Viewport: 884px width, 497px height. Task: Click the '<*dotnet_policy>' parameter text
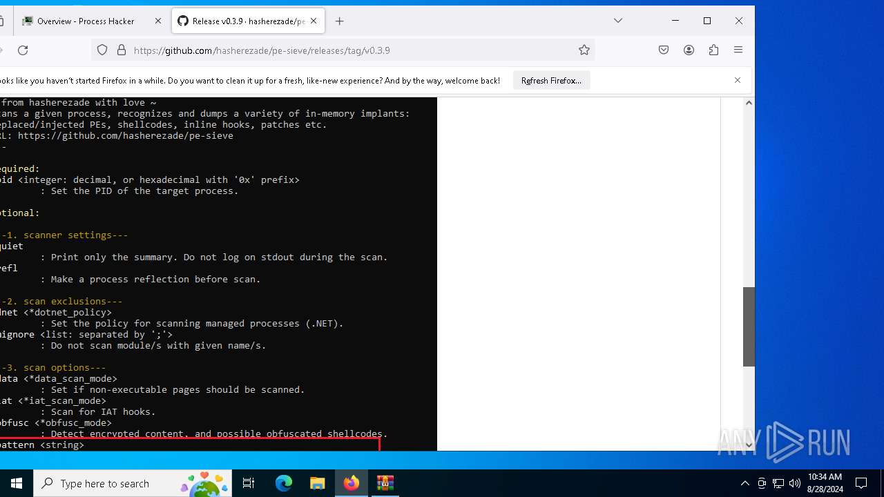[68, 313]
